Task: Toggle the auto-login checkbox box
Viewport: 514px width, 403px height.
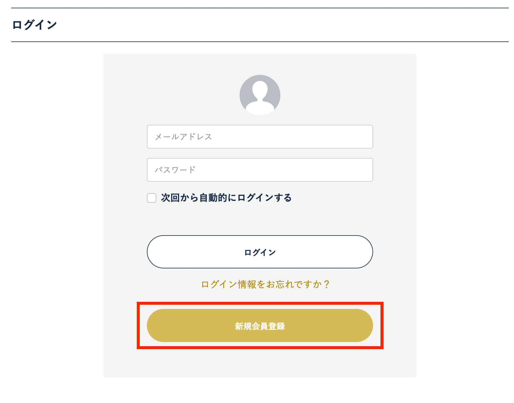Action: click(152, 198)
